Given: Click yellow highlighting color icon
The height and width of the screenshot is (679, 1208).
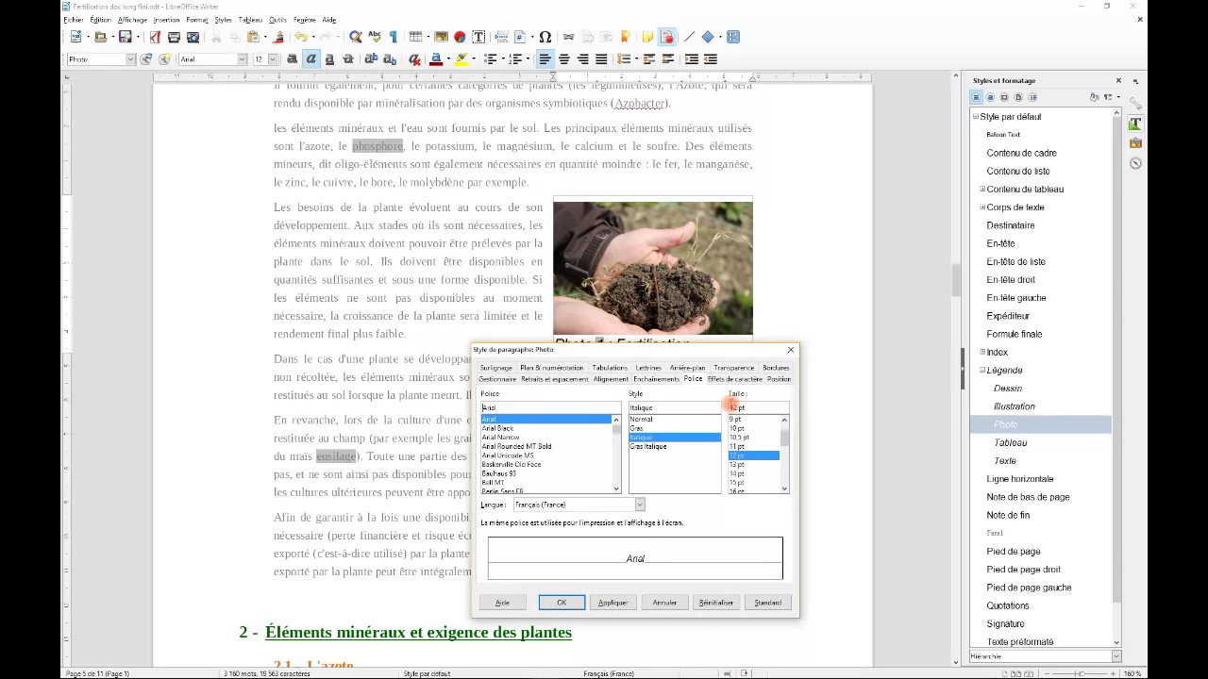Looking at the screenshot, I should [x=461, y=58].
